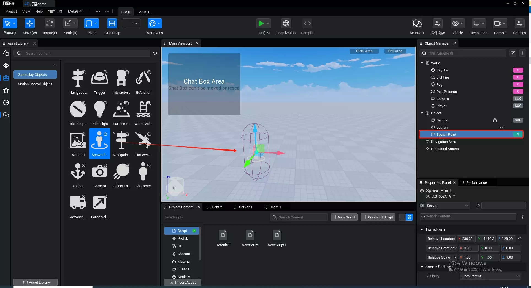Open the 插件工具 menu
Screen dimensions: 531x288
55,12
